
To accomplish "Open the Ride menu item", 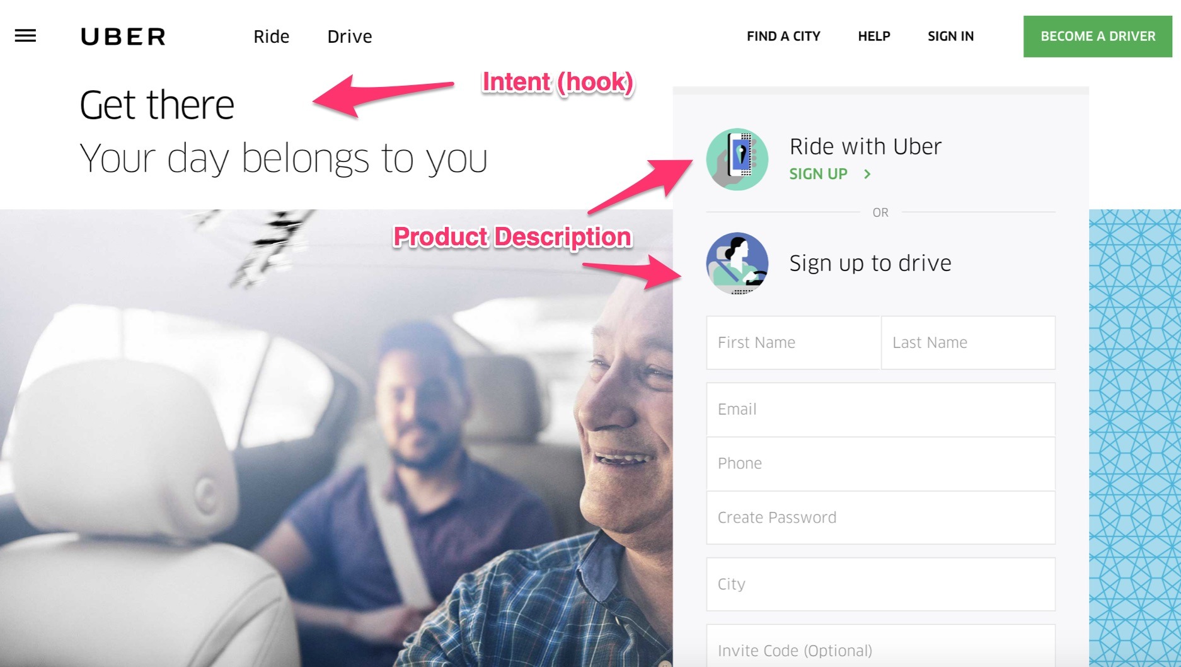I will 272,37.
